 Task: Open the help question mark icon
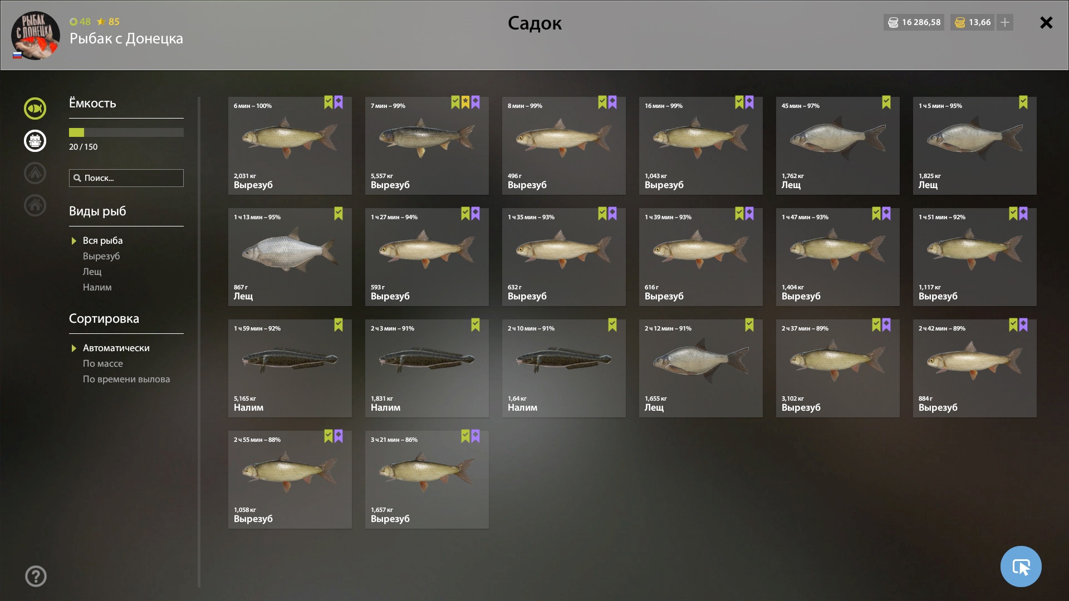coord(36,576)
